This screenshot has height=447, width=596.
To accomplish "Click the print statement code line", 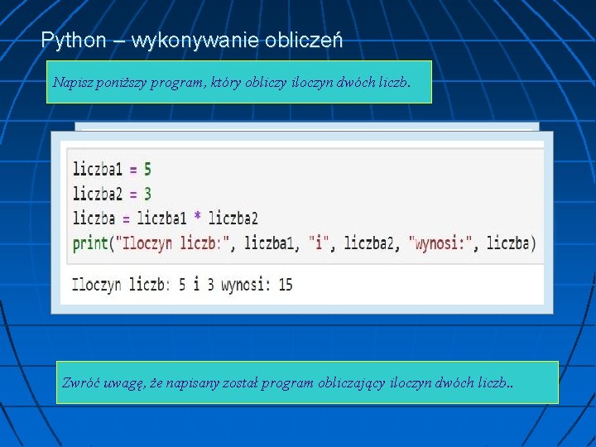I will coord(305,243).
